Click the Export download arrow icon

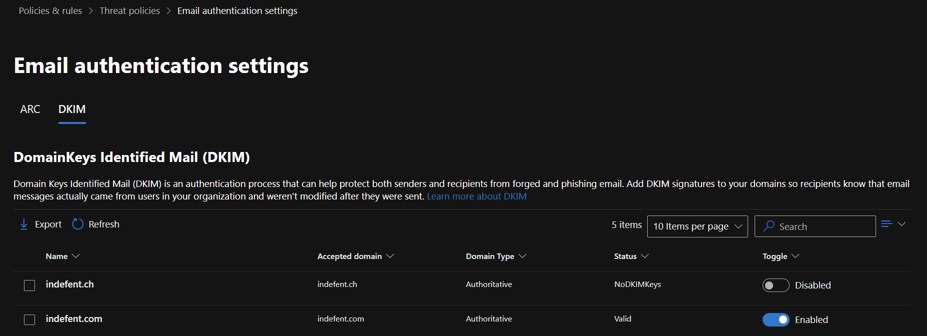coord(23,224)
